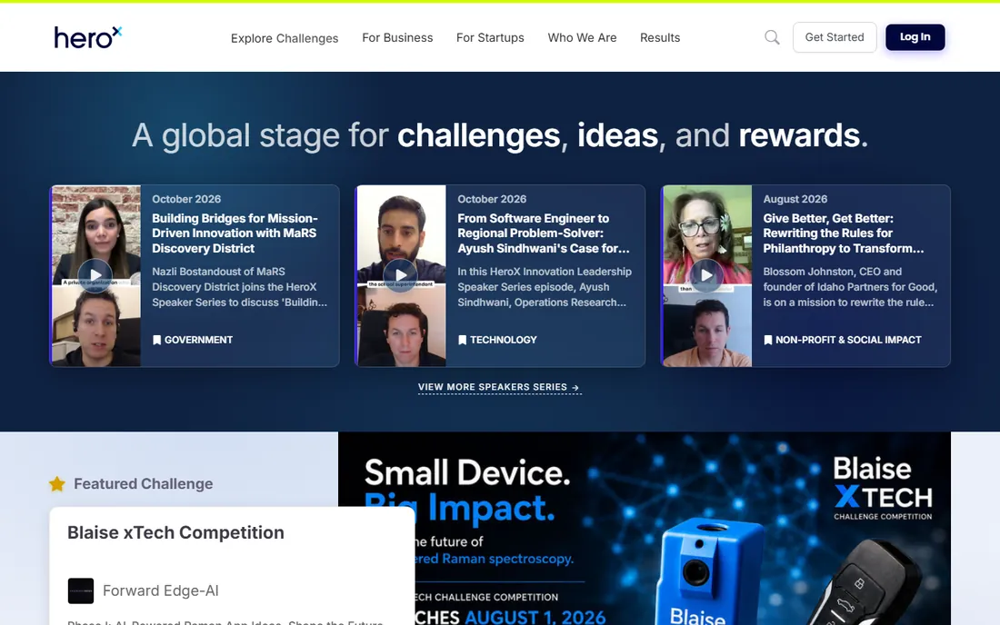This screenshot has width=1000, height=625.
Task: Open the Blaise xTech banner image
Action: [x=645, y=529]
